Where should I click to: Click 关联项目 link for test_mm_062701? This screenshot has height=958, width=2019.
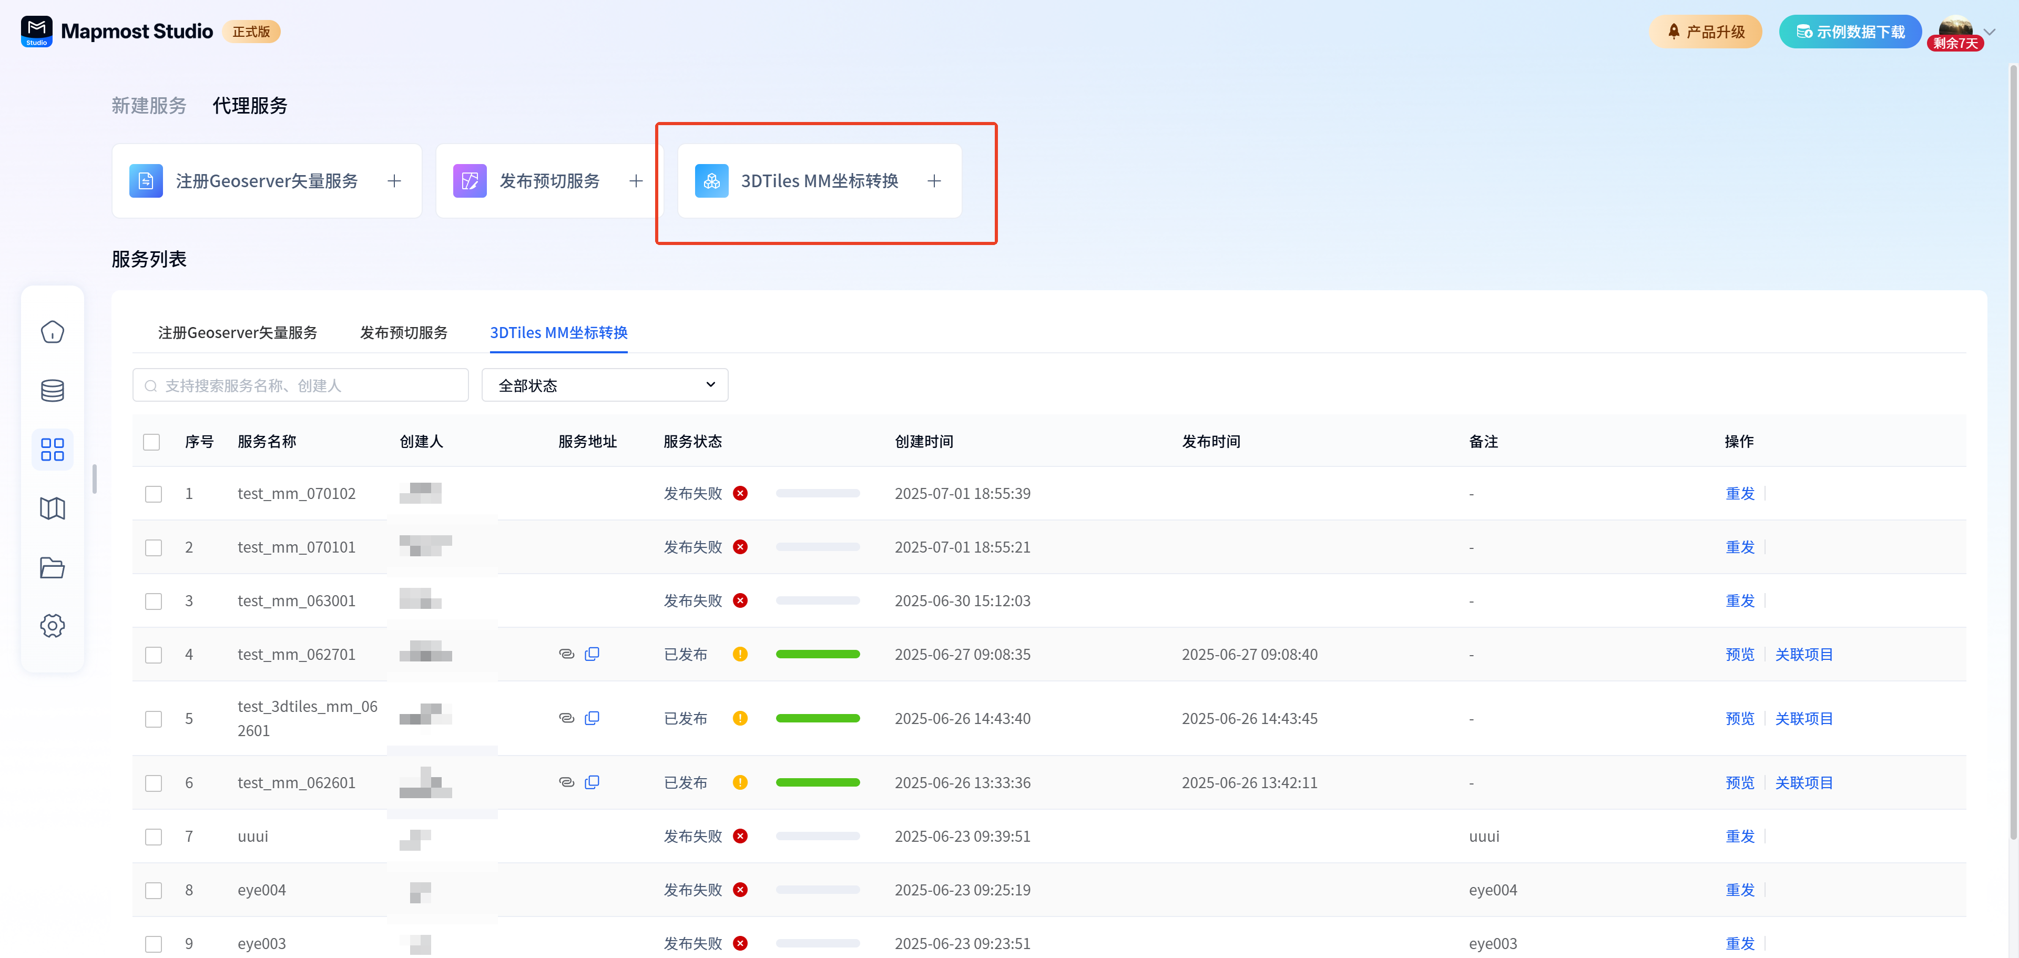1803,654
